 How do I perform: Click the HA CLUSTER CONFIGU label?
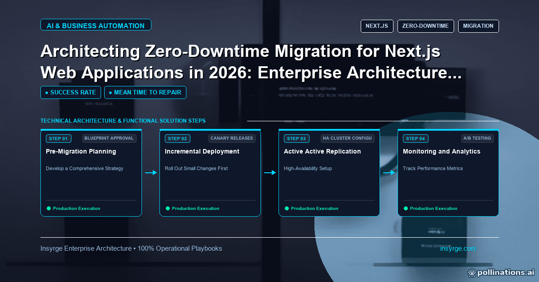click(347, 138)
